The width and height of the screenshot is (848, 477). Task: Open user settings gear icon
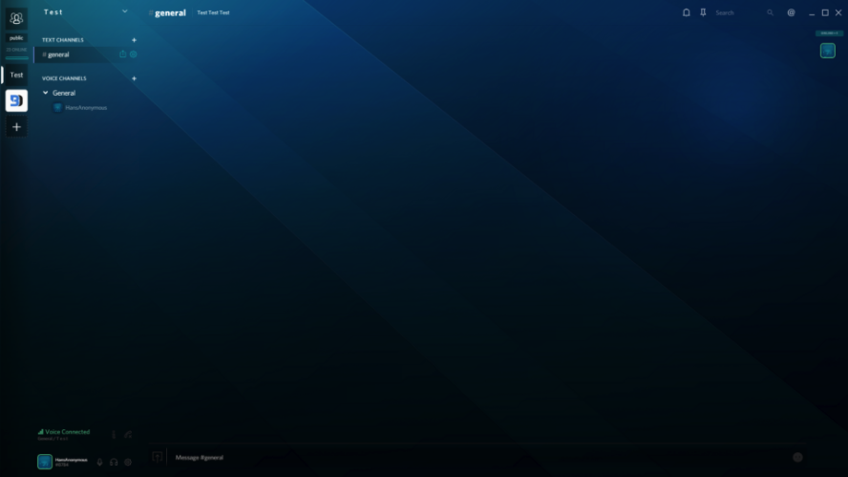click(x=128, y=462)
